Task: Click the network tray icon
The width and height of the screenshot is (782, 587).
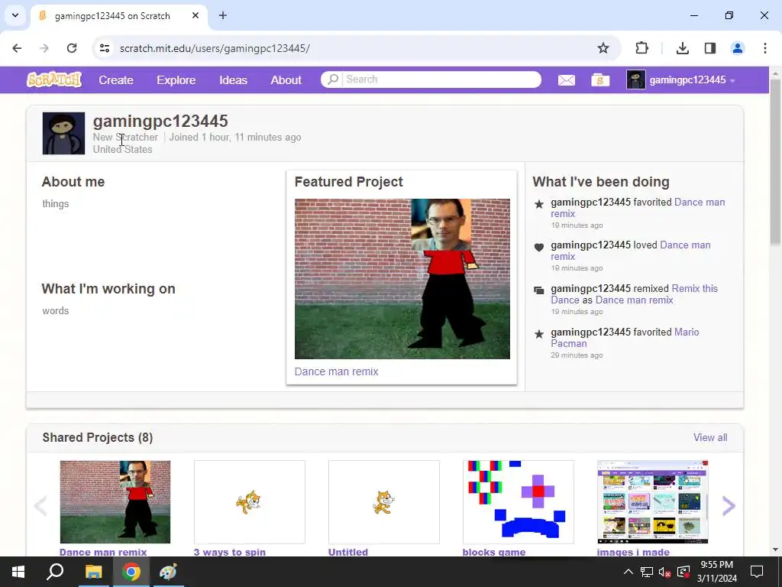Action: click(x=646, y=572)
